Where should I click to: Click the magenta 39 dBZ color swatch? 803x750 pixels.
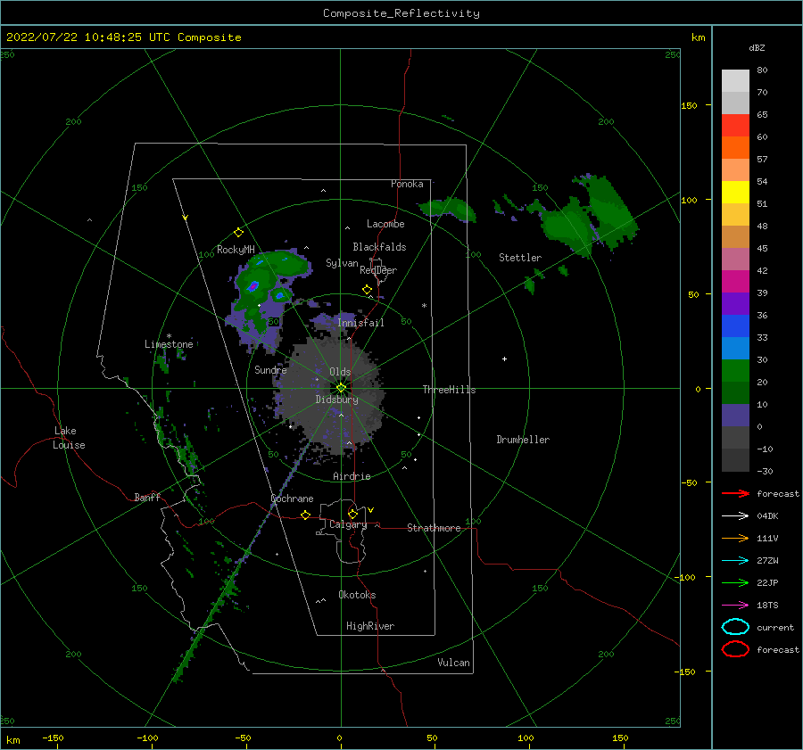735,282
